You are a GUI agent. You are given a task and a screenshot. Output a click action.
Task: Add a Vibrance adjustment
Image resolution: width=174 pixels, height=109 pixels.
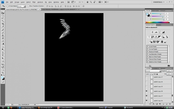149,37
